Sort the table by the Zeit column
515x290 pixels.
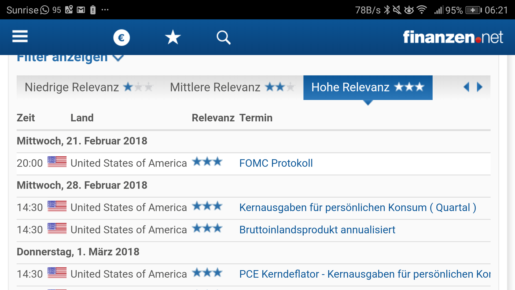[26, 118]
